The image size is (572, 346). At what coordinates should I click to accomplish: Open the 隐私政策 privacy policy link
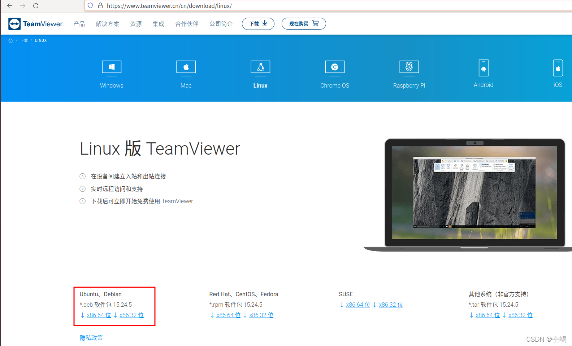91,338
